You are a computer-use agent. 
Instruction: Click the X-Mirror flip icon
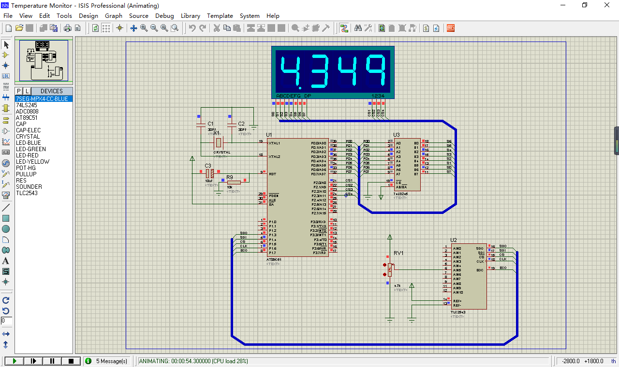coord(6,334)
